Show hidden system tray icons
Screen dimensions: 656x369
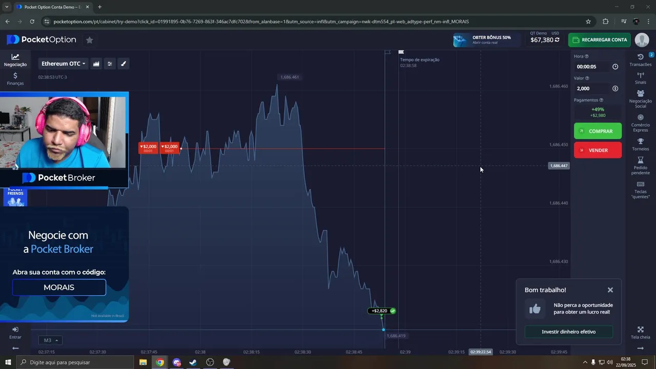point(585,362)
